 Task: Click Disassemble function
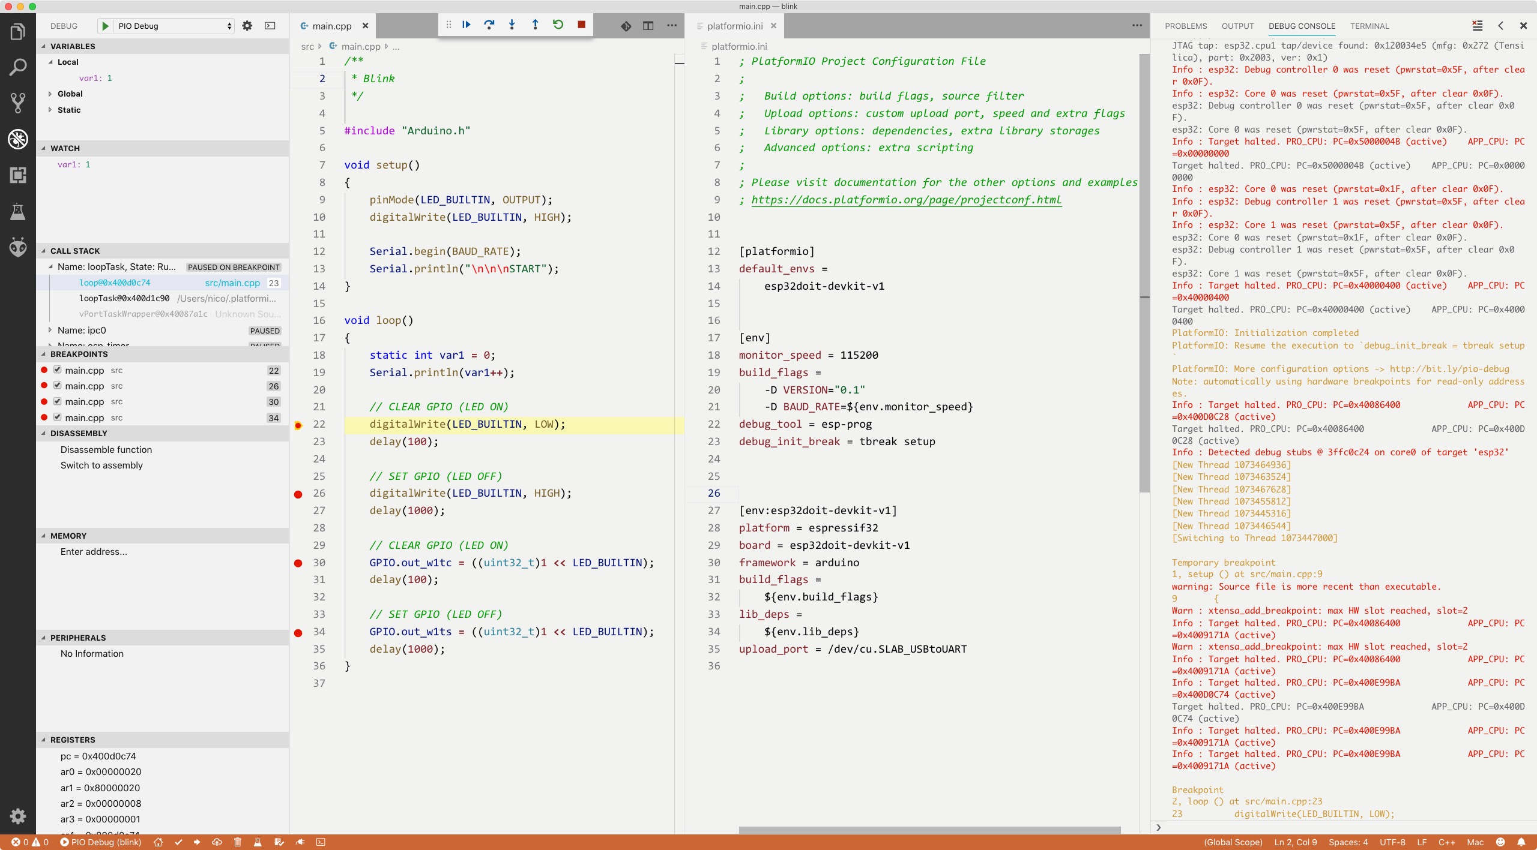click(106, 450)
